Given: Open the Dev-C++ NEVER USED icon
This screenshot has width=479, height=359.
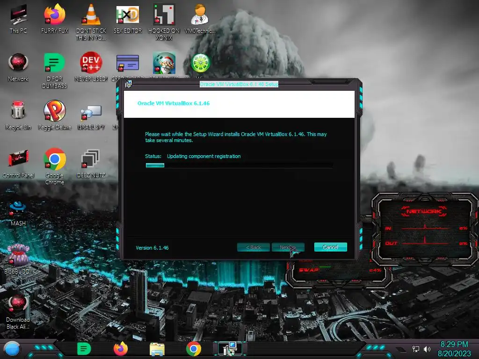Looking at the screenshot, I should [x=91, y=67].
